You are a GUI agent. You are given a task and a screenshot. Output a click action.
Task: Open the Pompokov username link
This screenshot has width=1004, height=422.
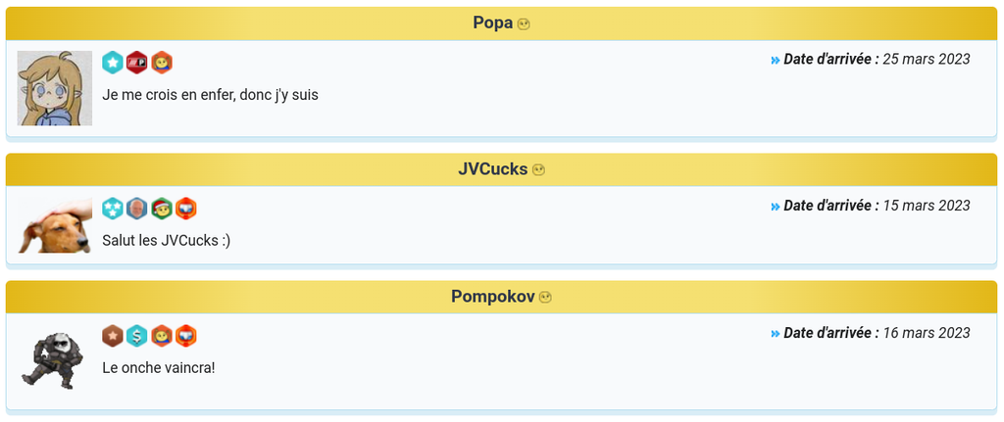point(492,297)
